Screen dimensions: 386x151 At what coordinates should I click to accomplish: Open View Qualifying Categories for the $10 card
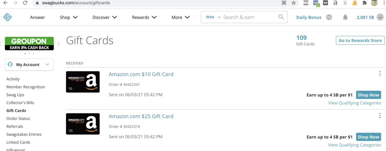tap(355, 103)
